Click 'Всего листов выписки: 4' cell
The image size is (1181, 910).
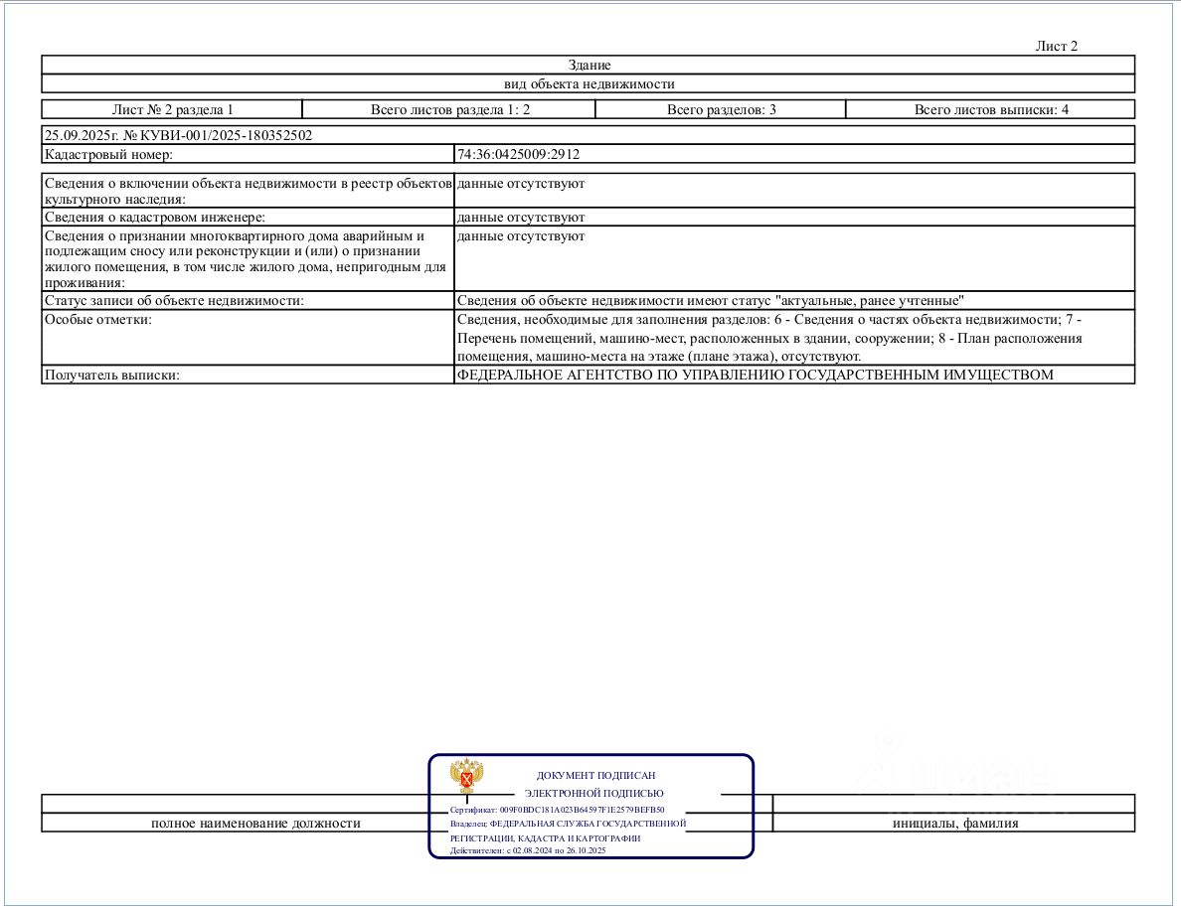[990, 109]
